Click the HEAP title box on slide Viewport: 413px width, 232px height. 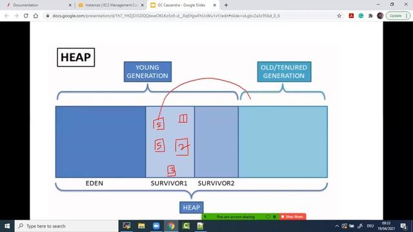[76, 57]
